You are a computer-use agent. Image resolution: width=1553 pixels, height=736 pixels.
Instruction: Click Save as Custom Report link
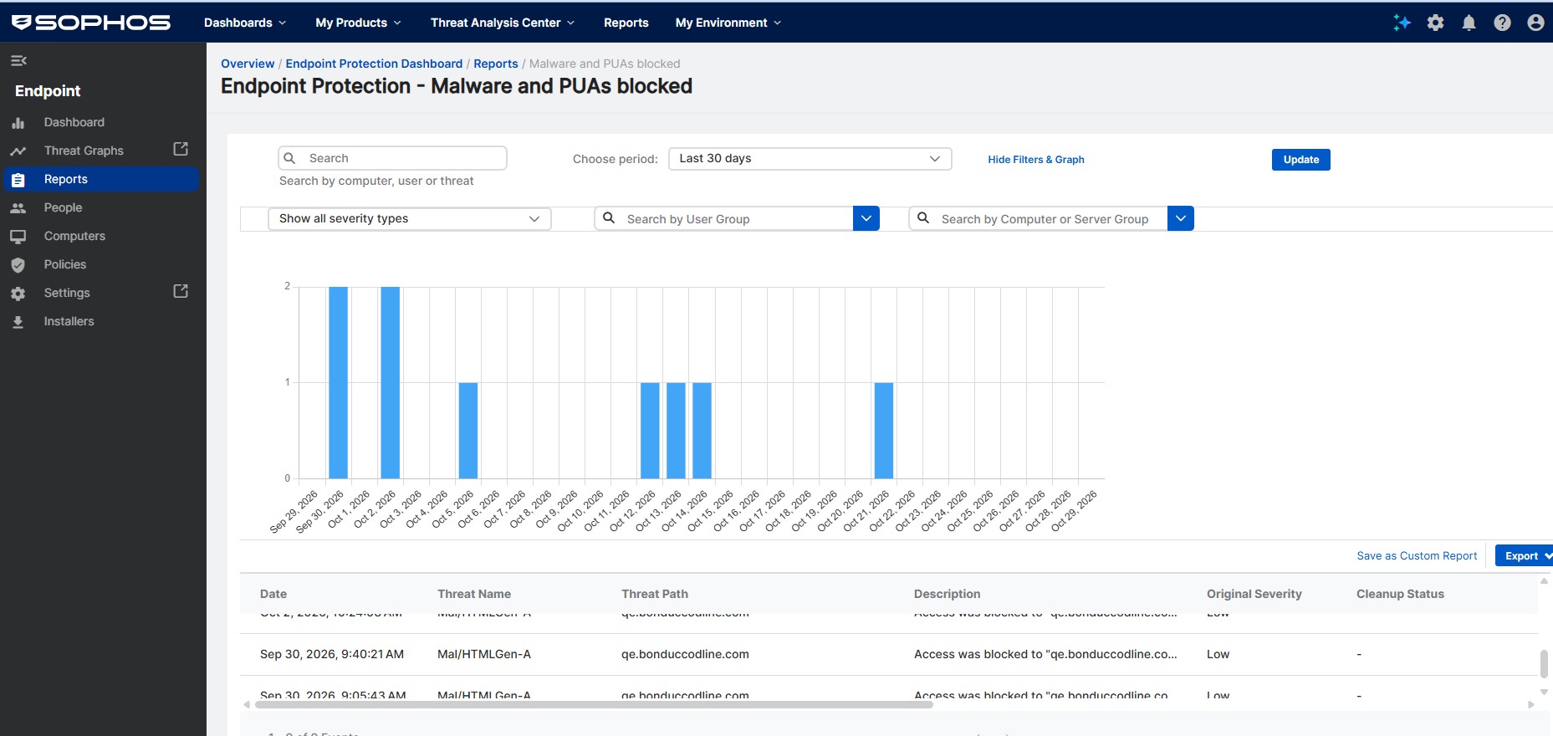click(1417, 556)
